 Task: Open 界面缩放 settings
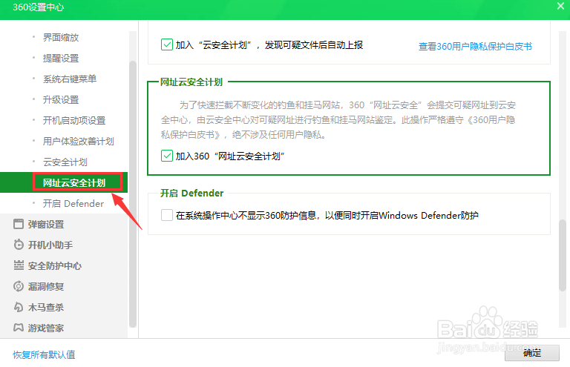[x=61, y=37]
